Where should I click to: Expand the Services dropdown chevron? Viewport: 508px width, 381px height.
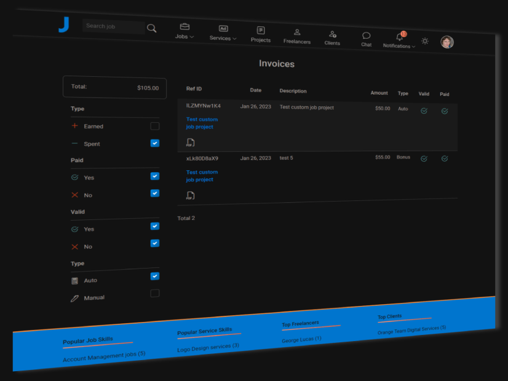234,39
